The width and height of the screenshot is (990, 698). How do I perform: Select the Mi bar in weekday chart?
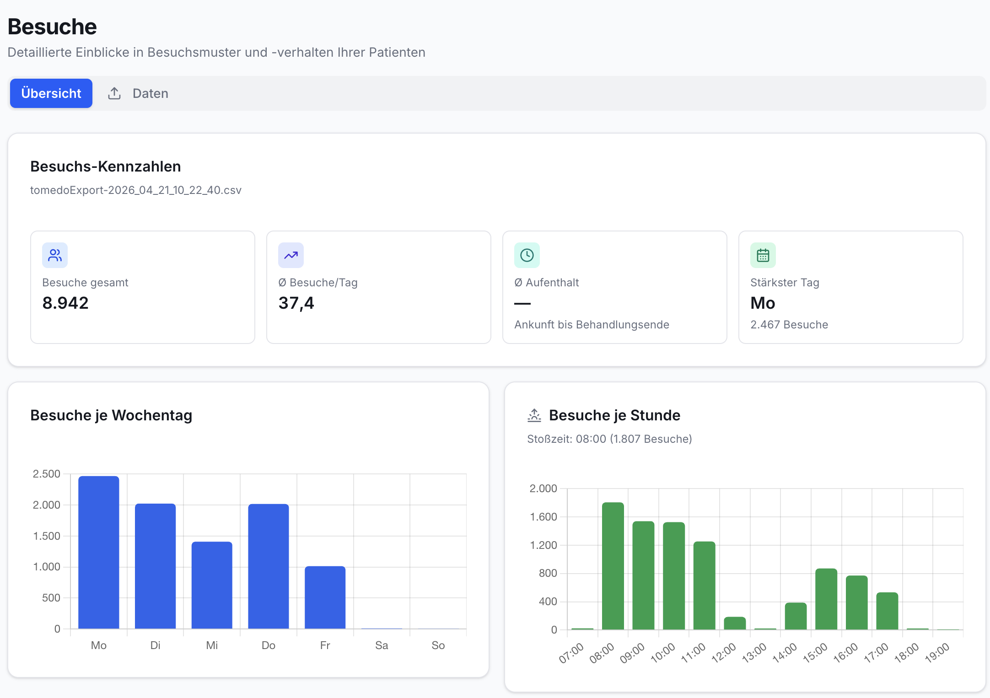[x=212, y=585]
